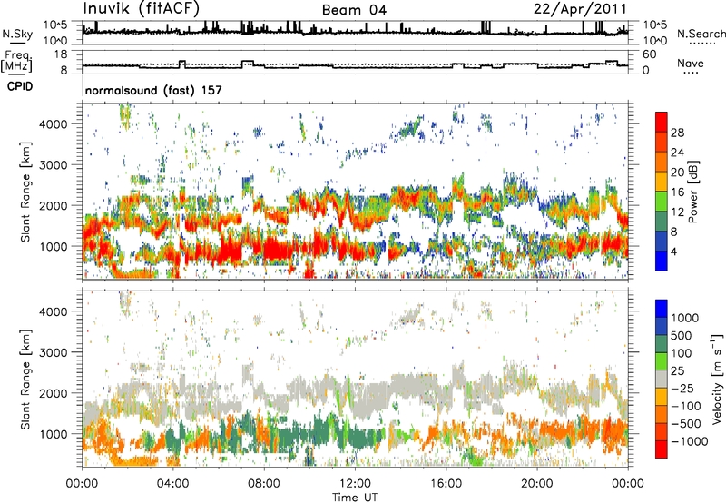The image size is (726, 503).
Task: Click the 'normalsound (fast) 157' text
Action: (153, 90)
